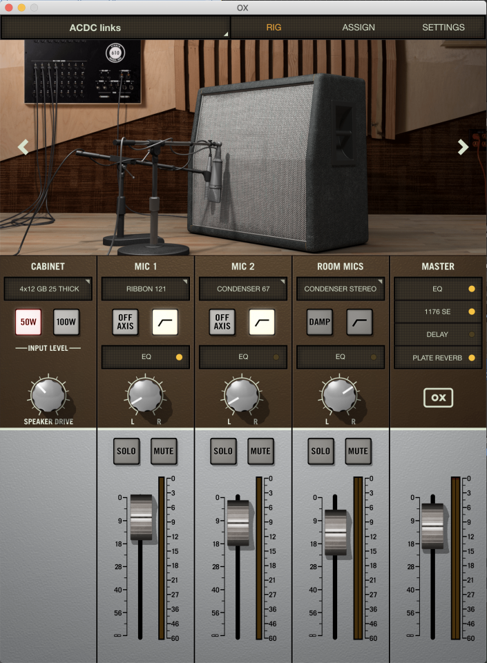487x663 pixels.
Task: Solo the Room Mics channel
Action: 321,451
